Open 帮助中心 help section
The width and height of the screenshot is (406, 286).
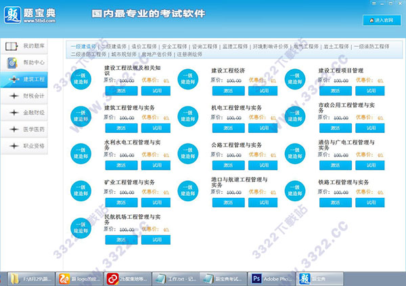click(x=32, y=63)
